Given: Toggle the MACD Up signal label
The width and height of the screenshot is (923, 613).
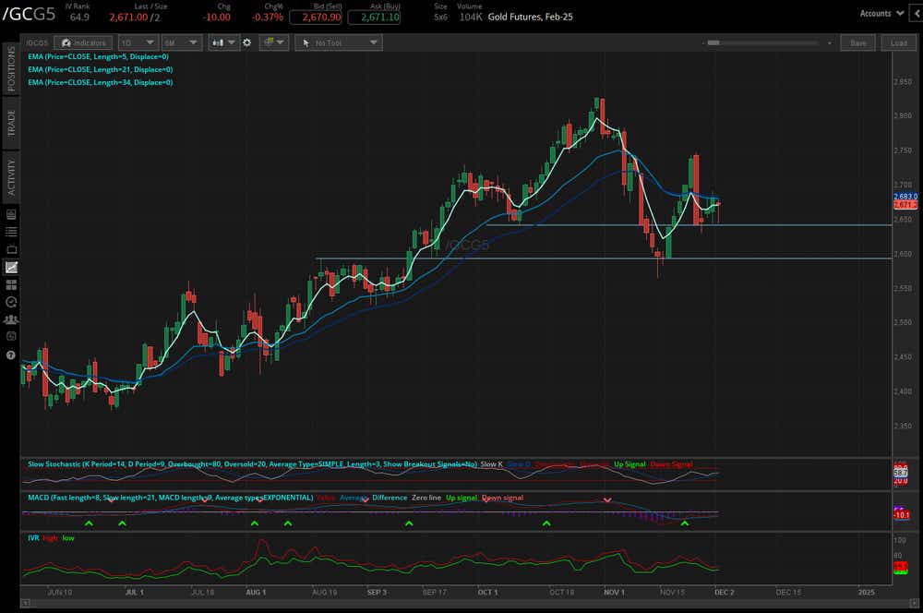Looking at the screenshot, I should pos(460,497).
